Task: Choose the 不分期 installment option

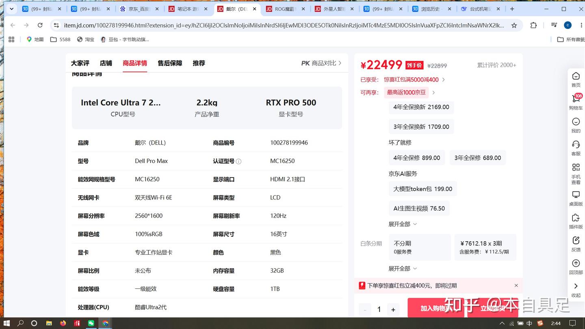Action: point(420,247)
